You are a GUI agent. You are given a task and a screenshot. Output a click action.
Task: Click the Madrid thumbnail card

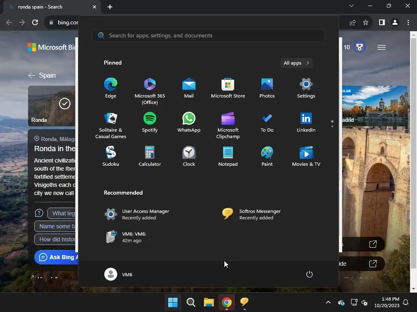point(375,106)
